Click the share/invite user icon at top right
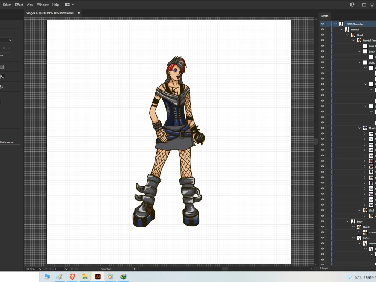Image resolution: width=376 pixels, height=282 pixels. pos(352,5)
